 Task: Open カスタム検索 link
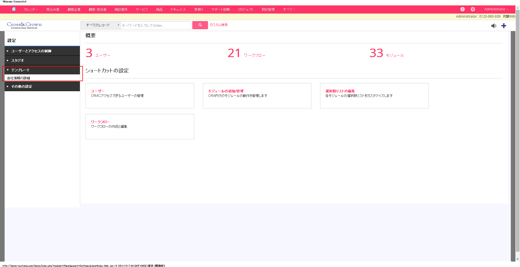click(218, 25)
